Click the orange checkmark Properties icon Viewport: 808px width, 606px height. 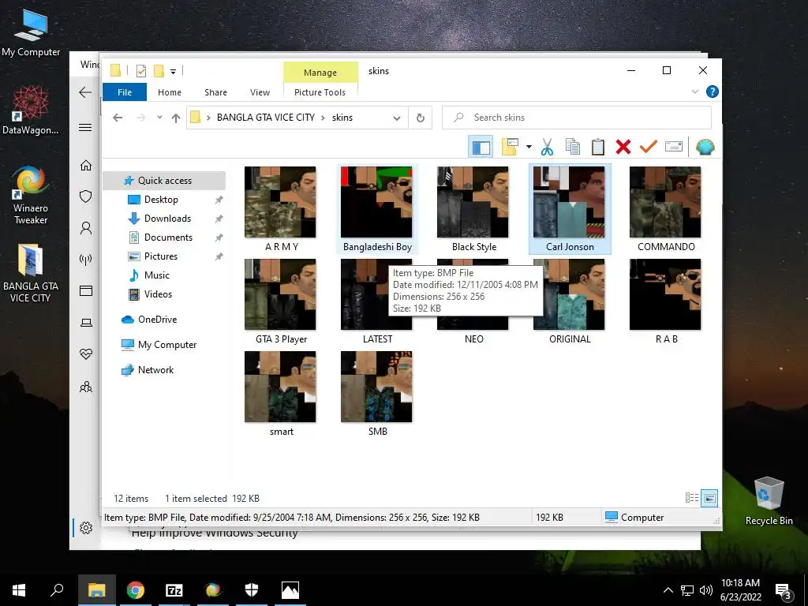coord(649,147)
